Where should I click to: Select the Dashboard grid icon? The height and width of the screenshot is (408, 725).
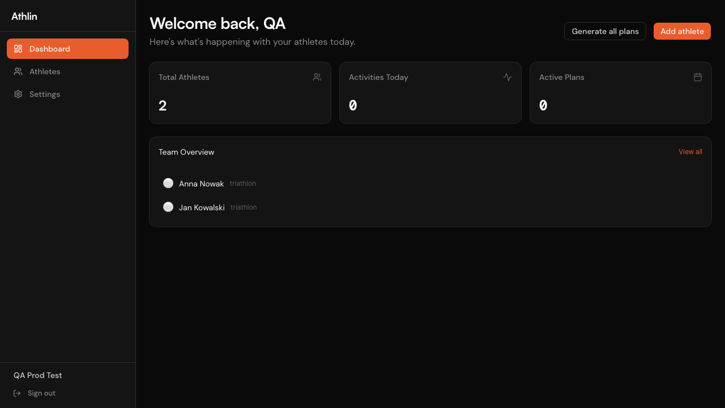18,49
